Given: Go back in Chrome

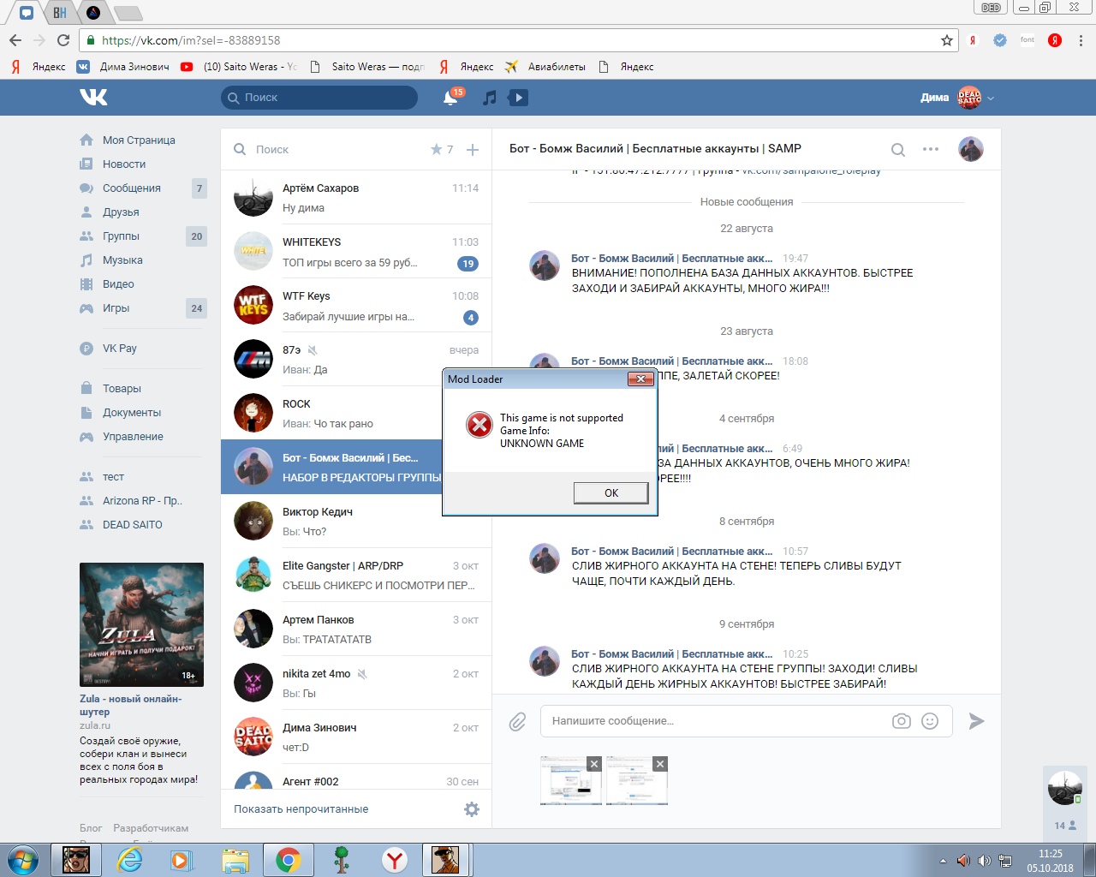Looking at the screenshot, I should 15,40.
